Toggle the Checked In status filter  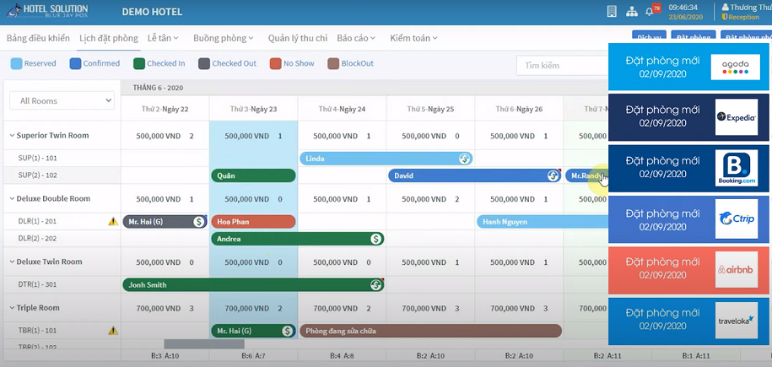pos(162,63)
